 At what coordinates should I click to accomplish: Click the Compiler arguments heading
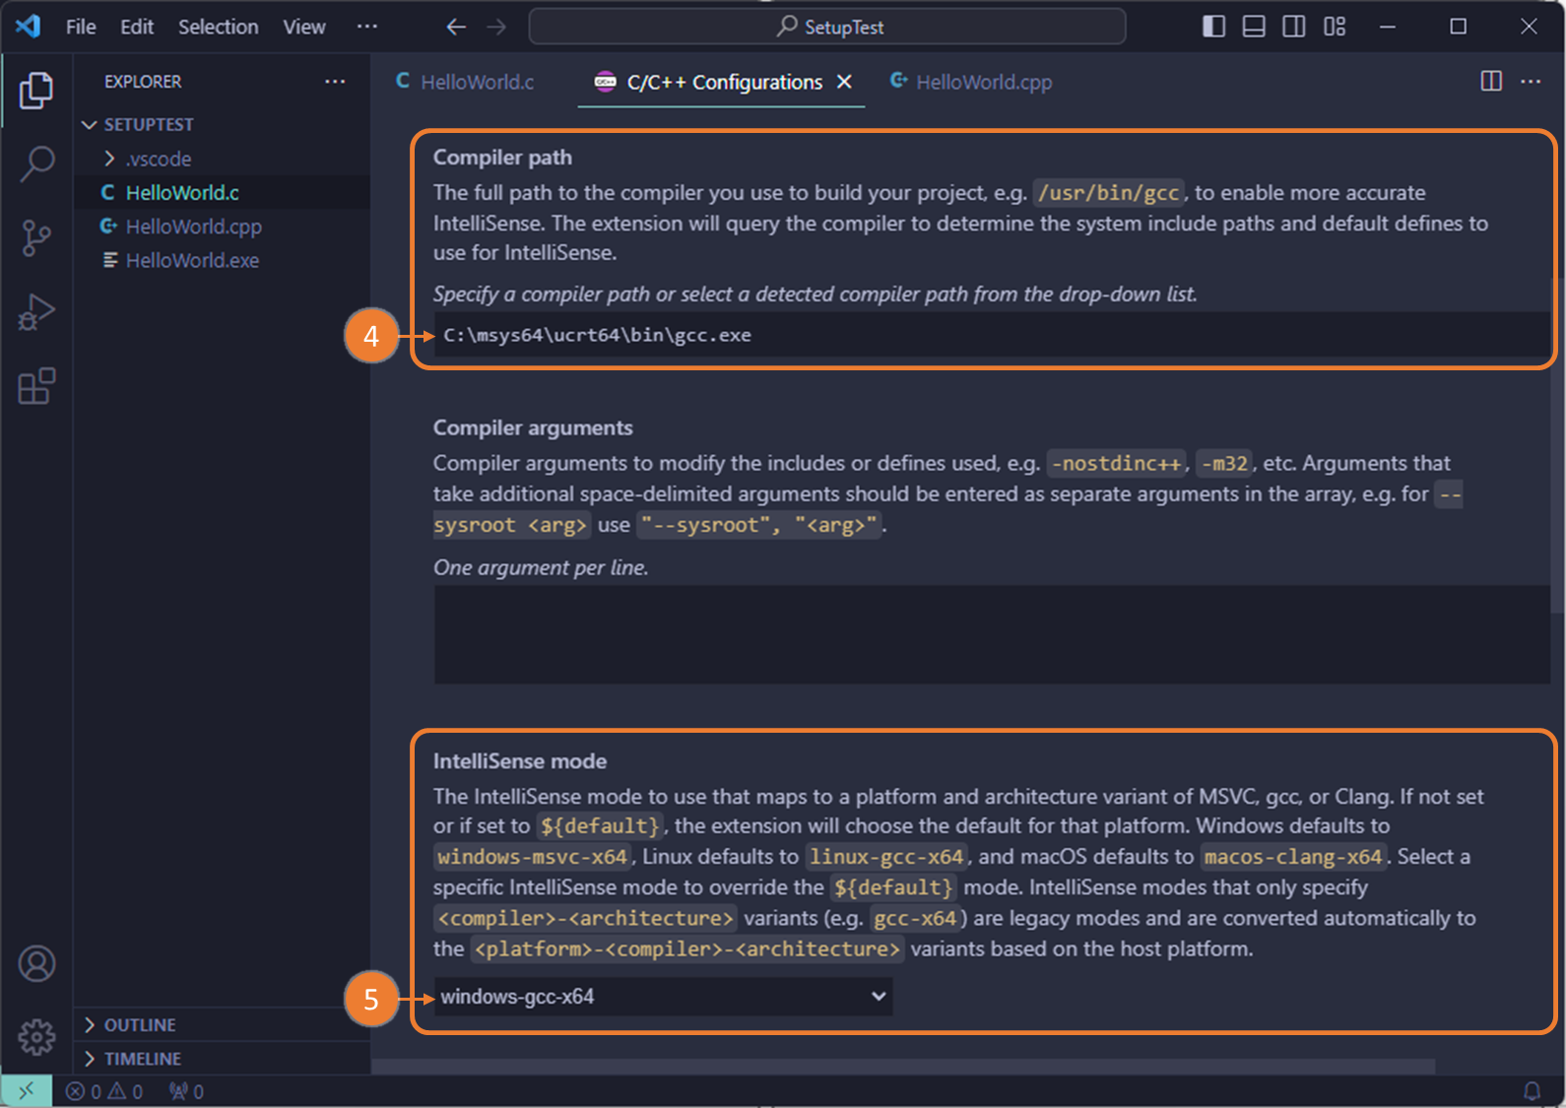533,427
